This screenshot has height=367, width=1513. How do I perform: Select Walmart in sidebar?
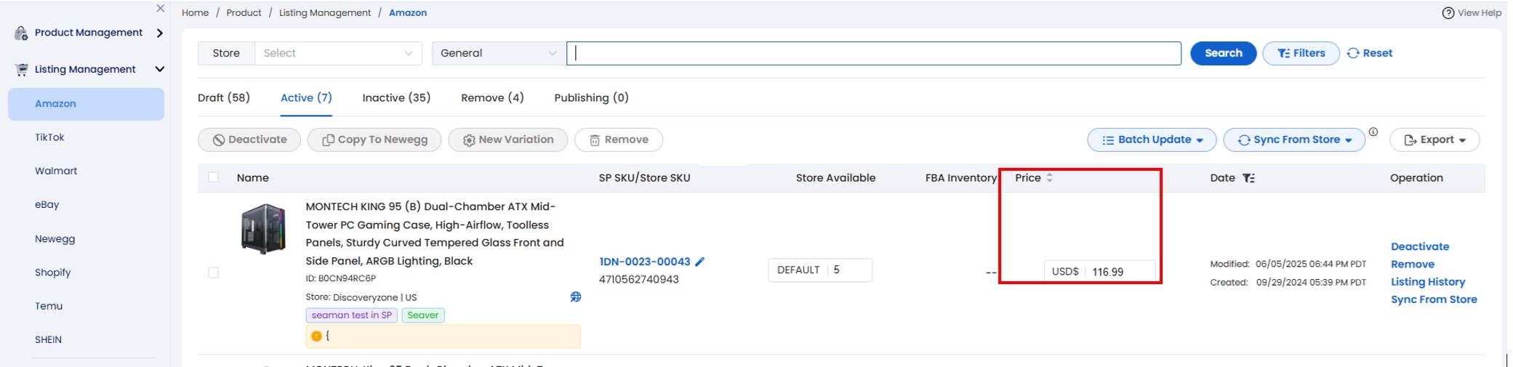[56, 171]
